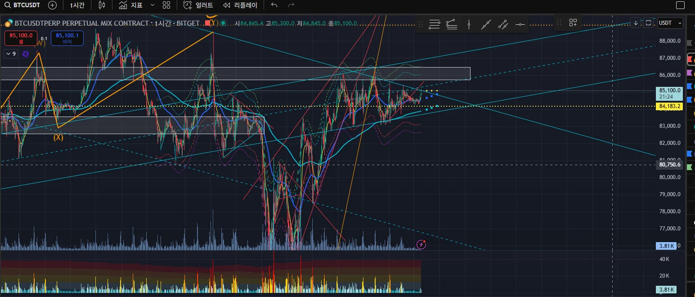Select the vertical line drawing tool

(469, 24)
